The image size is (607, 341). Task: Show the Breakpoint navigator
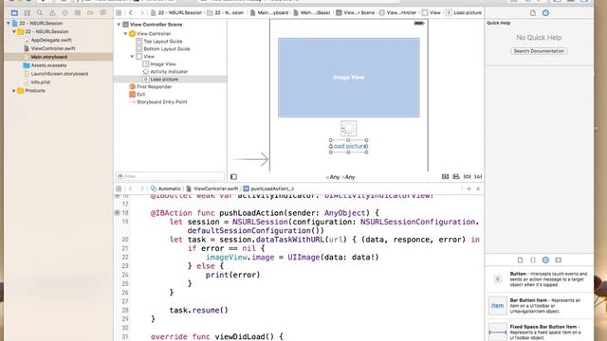tap(90, 12)
